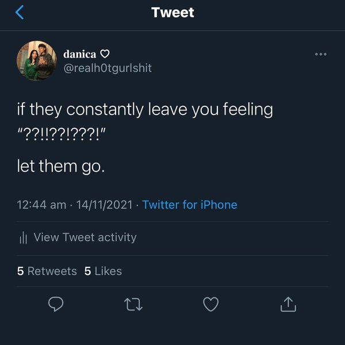This screenshot has height=345, width=345.
Task: Click the heart symbol beside danica's name
Action: 105,54
